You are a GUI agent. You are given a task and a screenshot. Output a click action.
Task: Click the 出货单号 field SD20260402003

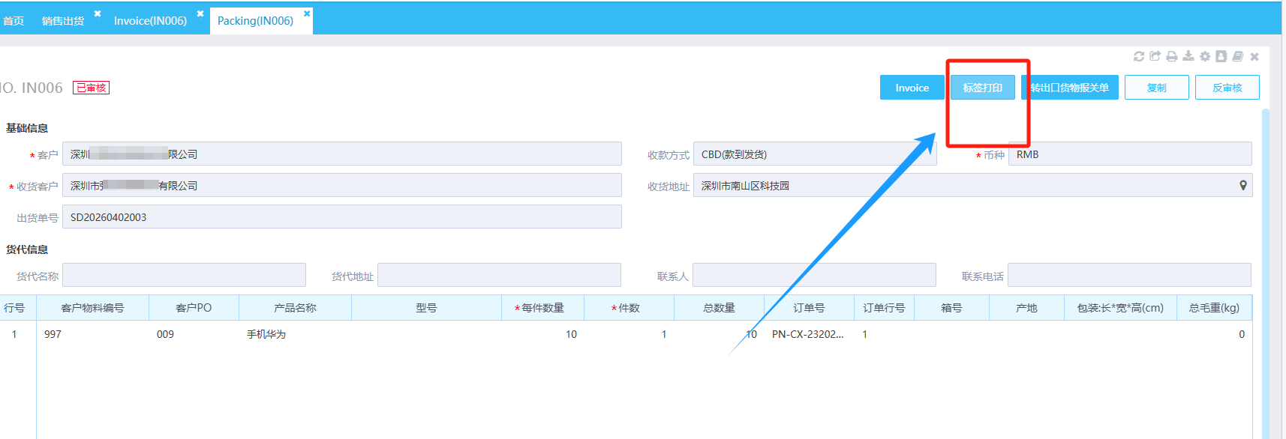(x=342, y=217)
